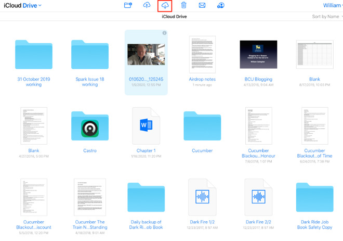Open the 31 October 2019 working folder

pos(33,55)
